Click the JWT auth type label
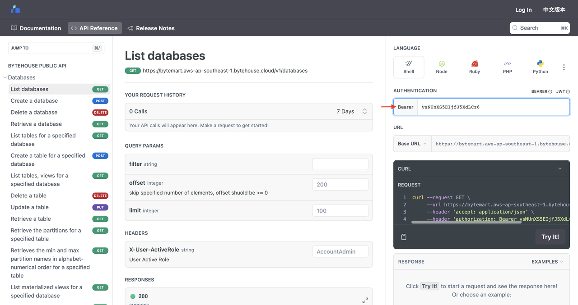 pos(560,91)
